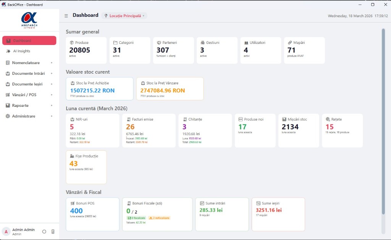Viewport: 391px width, 240px height.
Task: Expand the Documente Ieșiri submenu arrow
Action: [x=52, y=84]
